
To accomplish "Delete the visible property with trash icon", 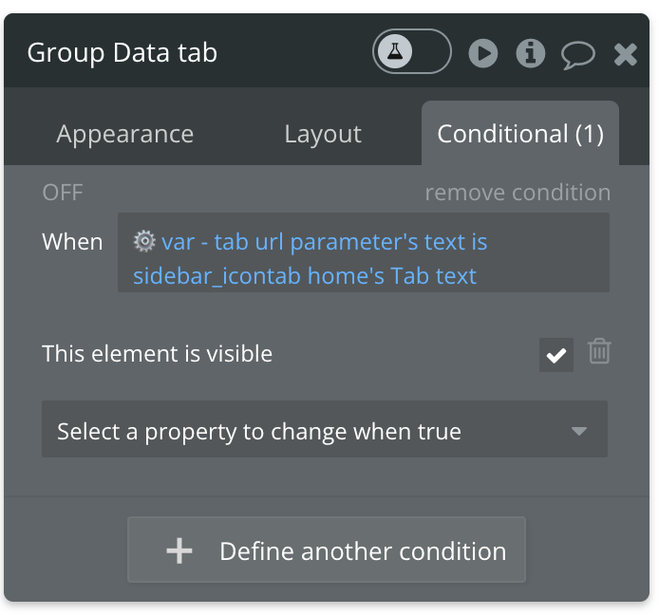I will pos(599,352).
